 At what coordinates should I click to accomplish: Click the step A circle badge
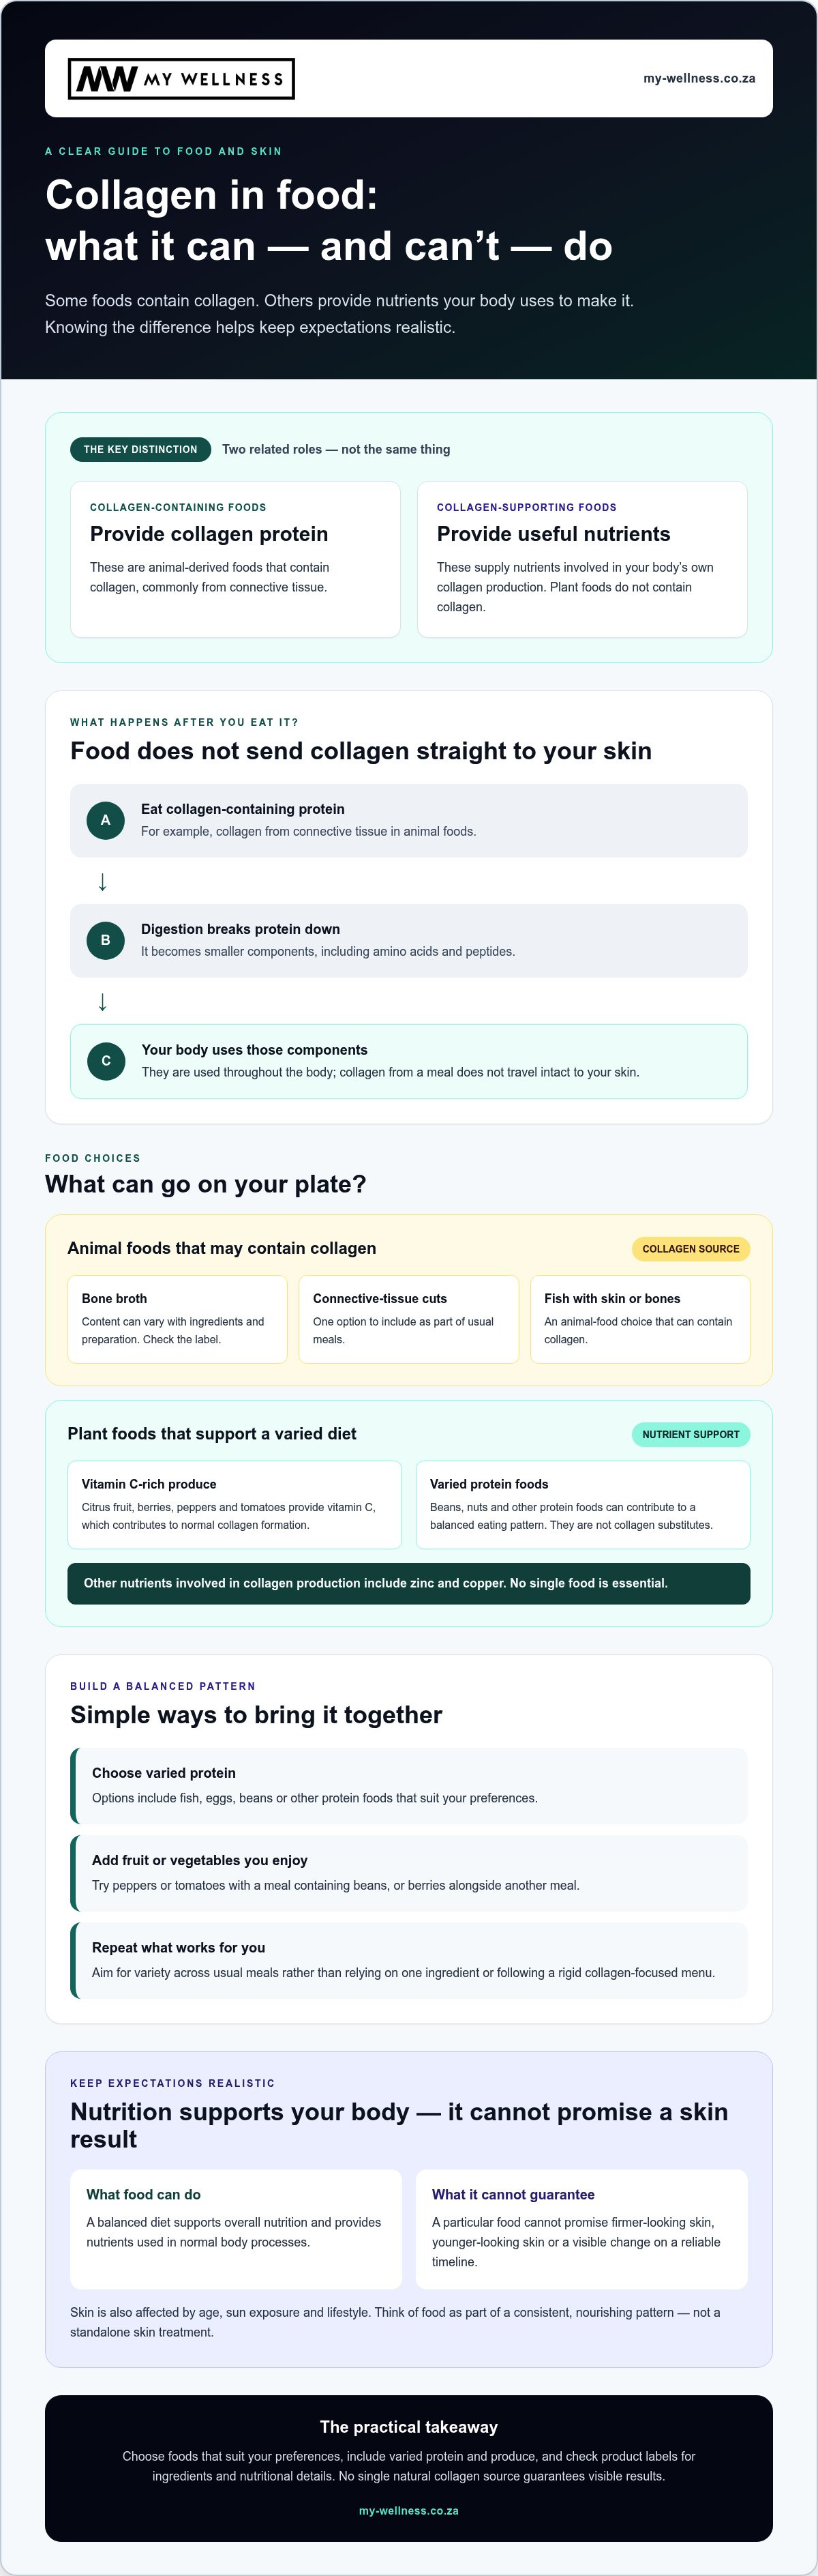pos(105,820)
